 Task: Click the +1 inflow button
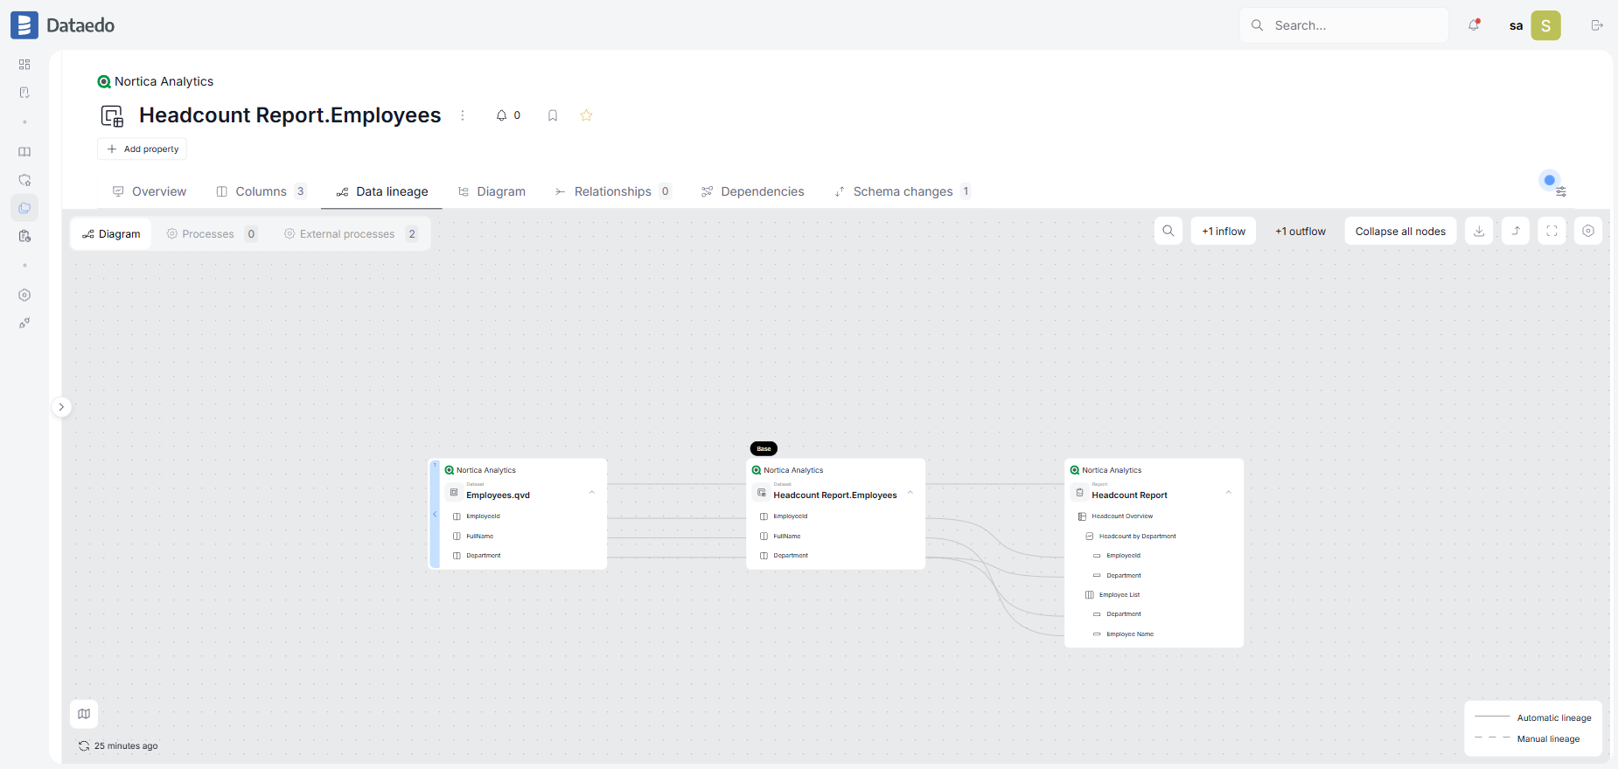click(x=1224, y=231)
